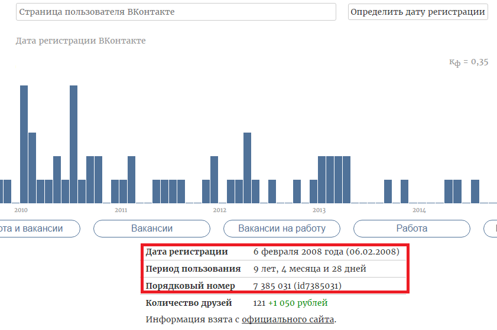This screenshot has width=497, height=330.
Task: Click the 'Работа' pill button
Action: tap(411, 229)
